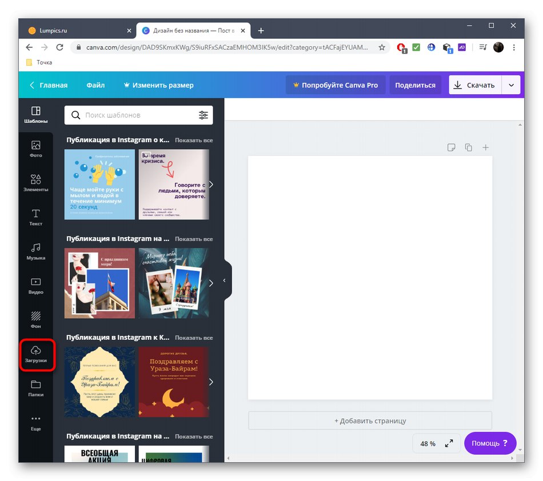The image size is (543, 481).
Task: Click the green checkmark extension icon
Action: [x=416, y=47]
